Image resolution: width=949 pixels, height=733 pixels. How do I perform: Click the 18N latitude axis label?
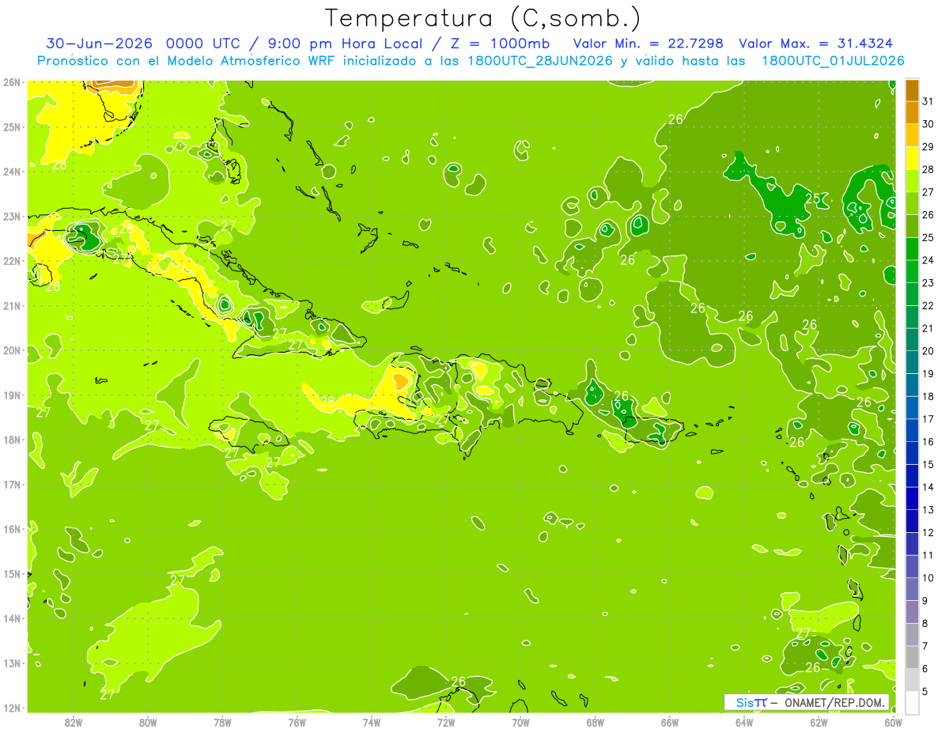(11, 440)
